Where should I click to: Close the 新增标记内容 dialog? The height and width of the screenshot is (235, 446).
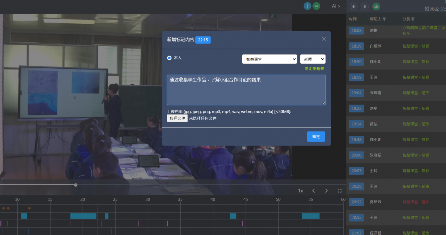tap(324, 39)
